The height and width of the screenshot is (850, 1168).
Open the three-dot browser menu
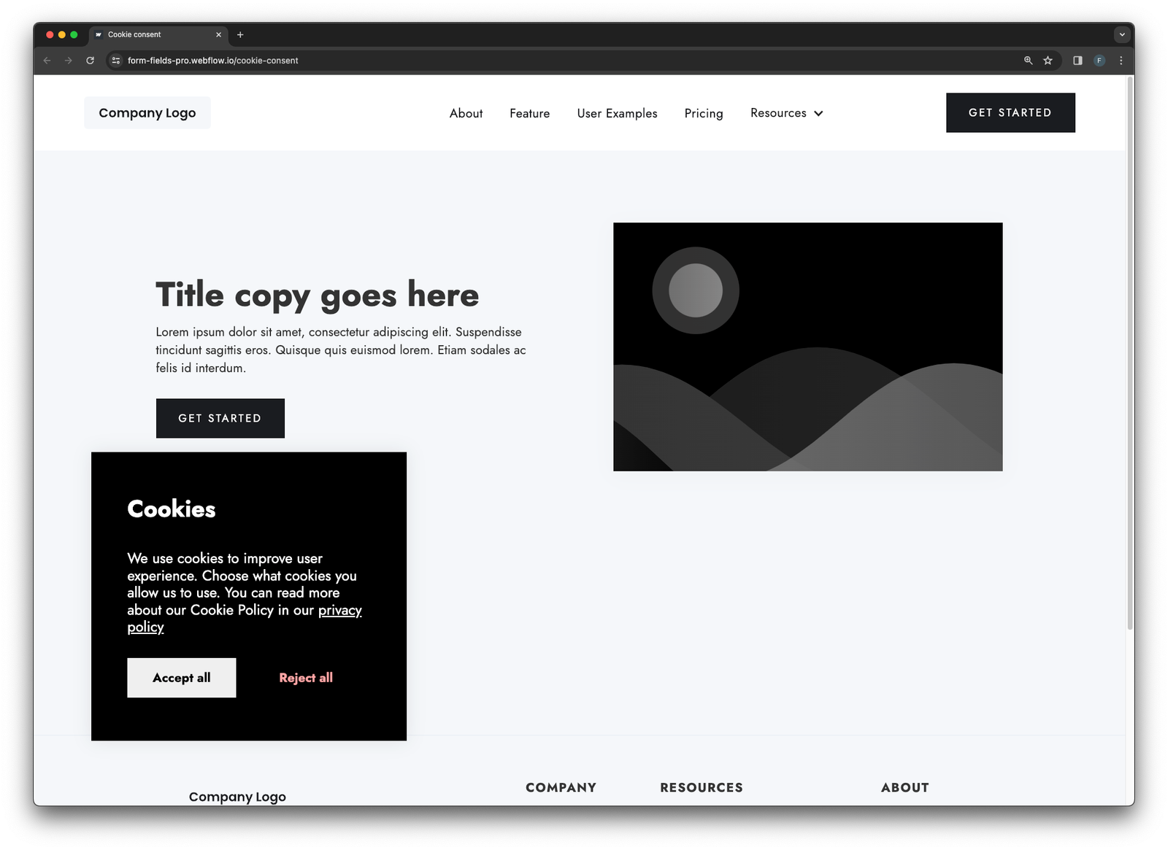pos(1122,61)
